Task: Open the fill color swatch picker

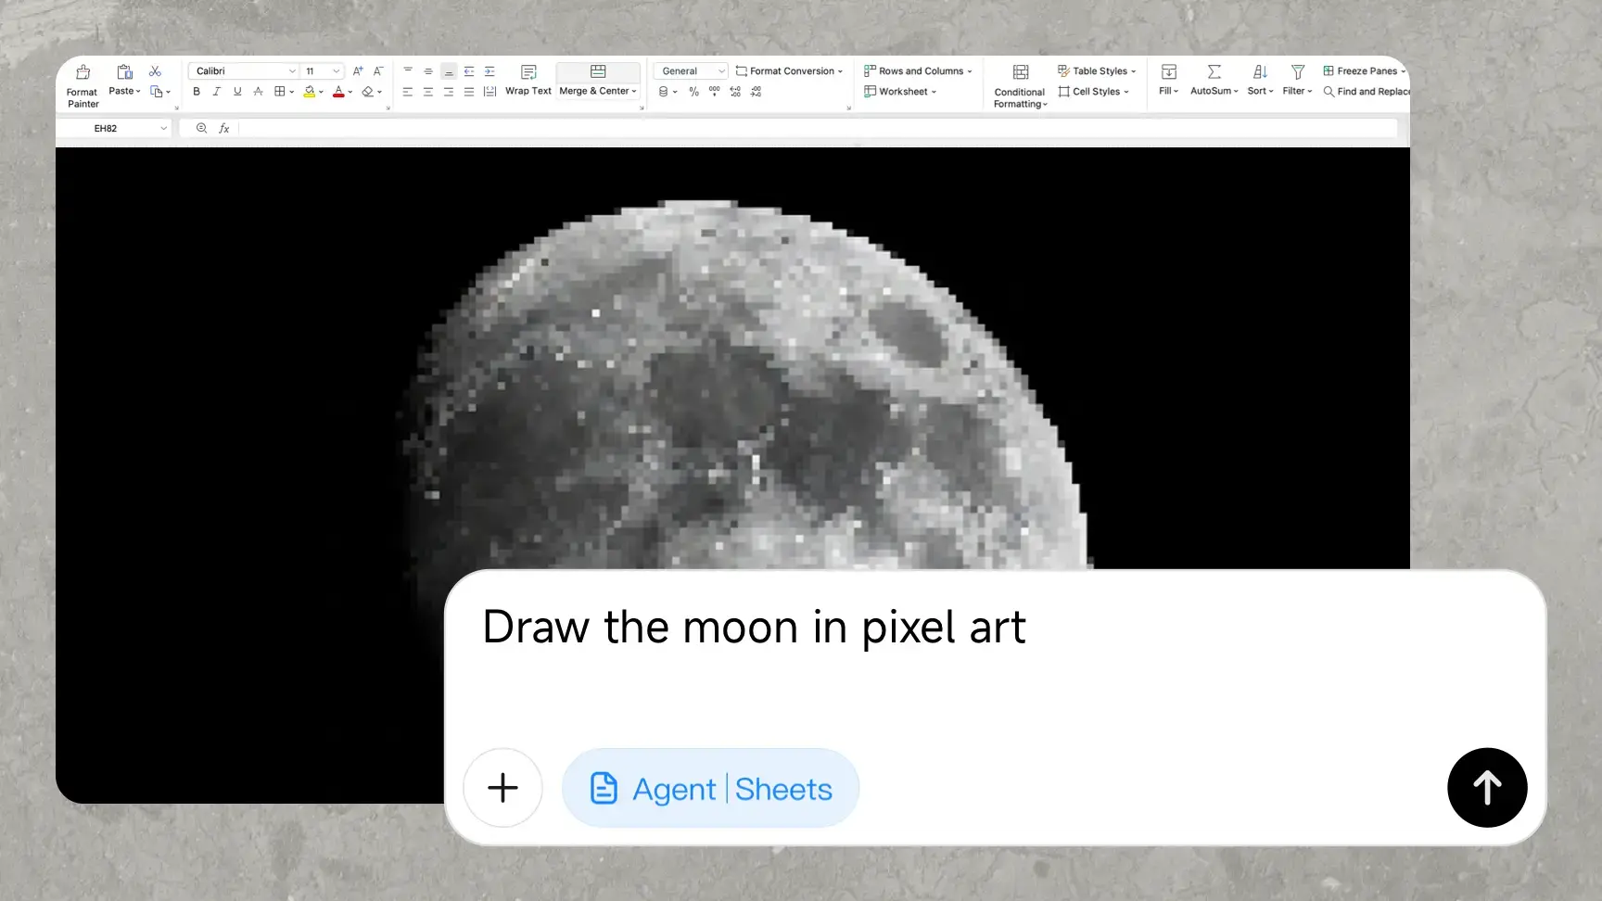Action: coord(322,91)
